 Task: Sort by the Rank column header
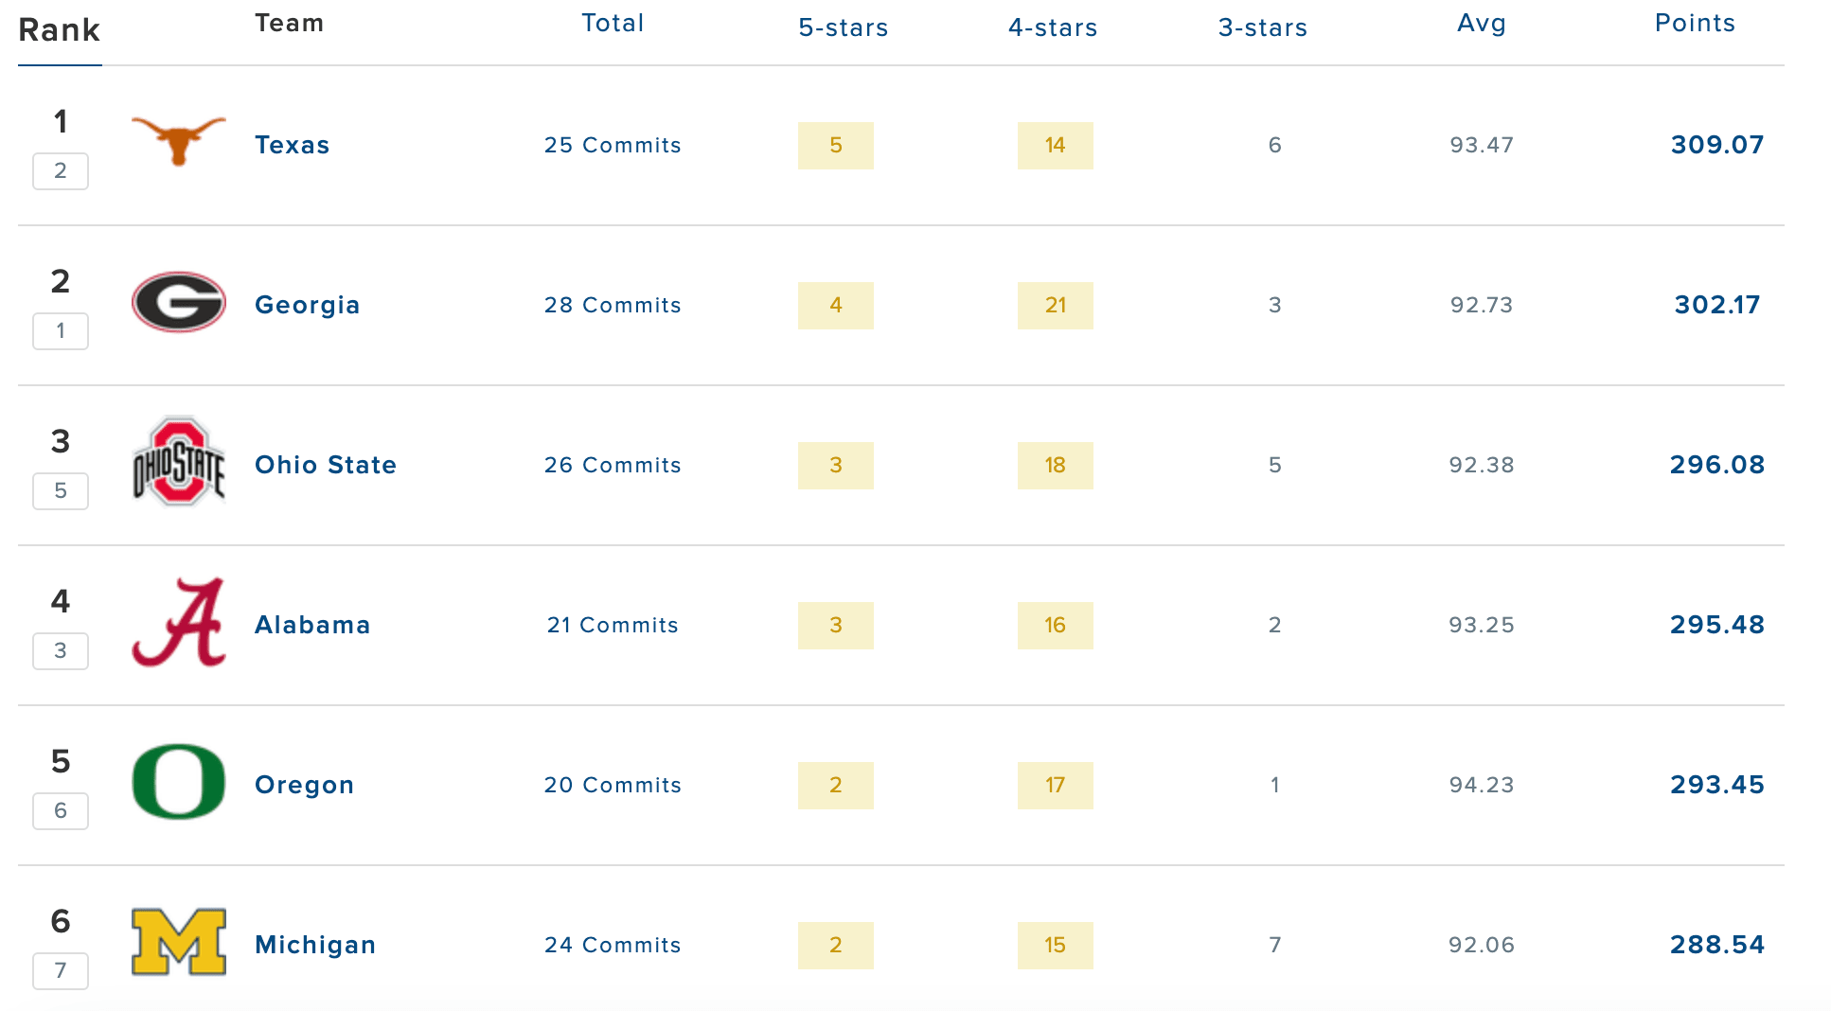point(60,30)
